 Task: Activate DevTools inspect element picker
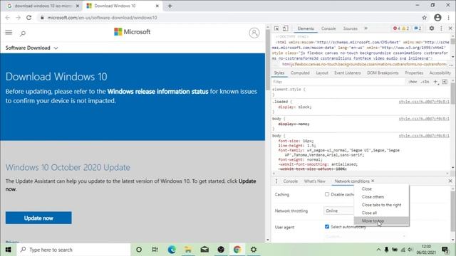276,28
